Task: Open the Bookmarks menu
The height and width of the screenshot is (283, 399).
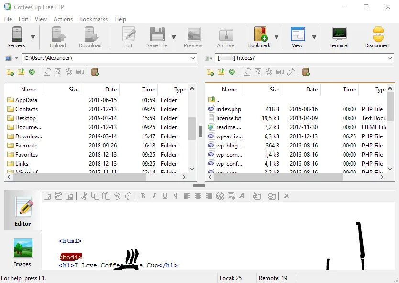Action: pos(93,19)
